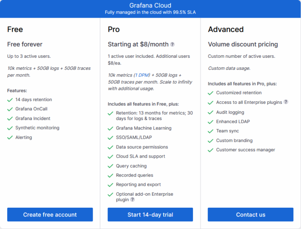The height and width of the screenshot is (229, 301).
Task: Click the checkmark beside Audit logging
Action: 211,112
